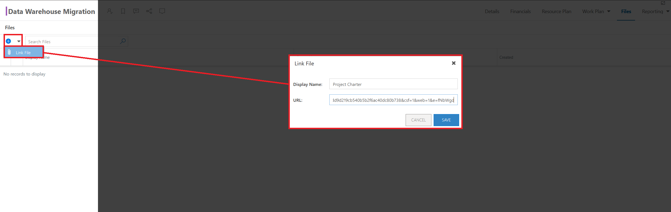Click the No records to display text
This screenshot has height=212, width=671.
tap(24, 74)
